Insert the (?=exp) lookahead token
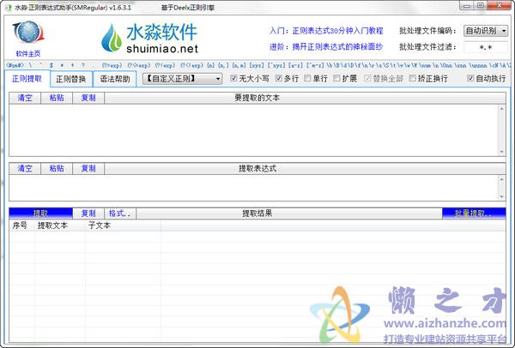The height and width of the screenshot is (348, 515). [112, 65]
